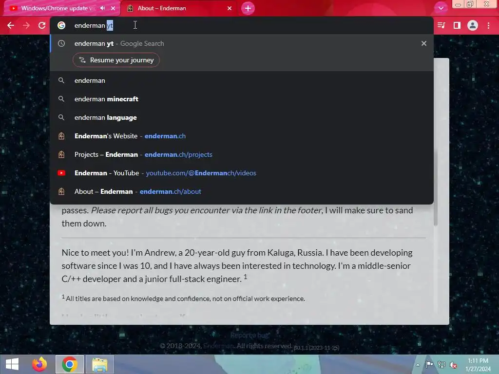The width and height of the screenshot is (499, 374).
Task: Toggle the Chrome side panel
Action: pos(457,25)
